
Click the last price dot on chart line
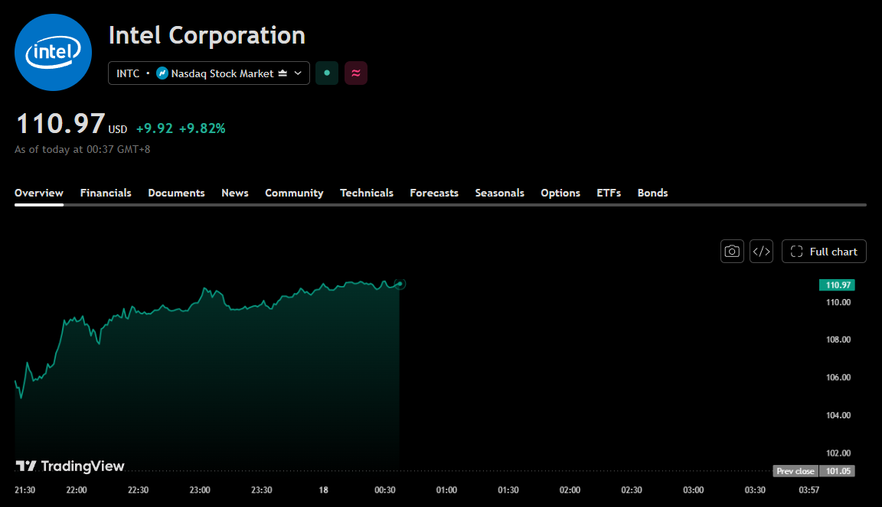coord(400,284)
